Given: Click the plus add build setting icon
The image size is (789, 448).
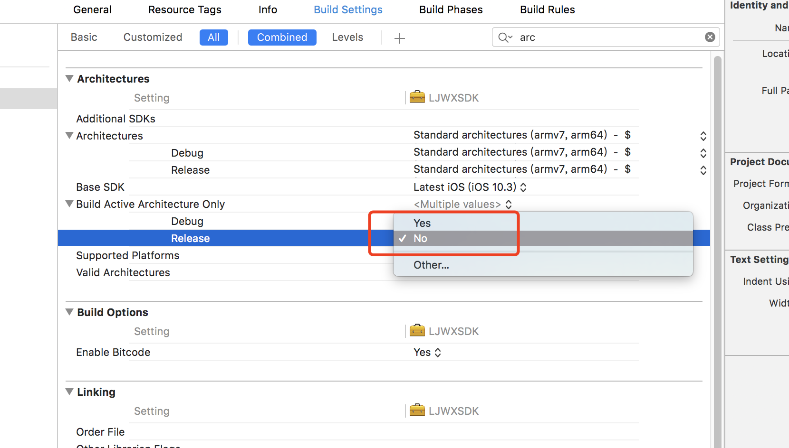Looking at the screenshot, I should [399, 38].
